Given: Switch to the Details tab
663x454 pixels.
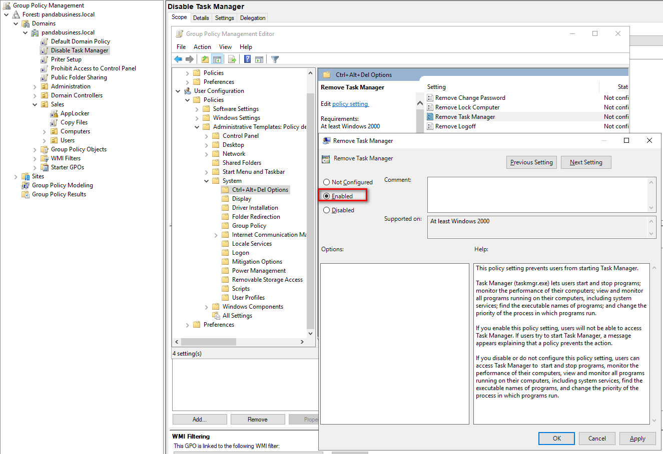Looking at the screenshot, I should 201,18.
